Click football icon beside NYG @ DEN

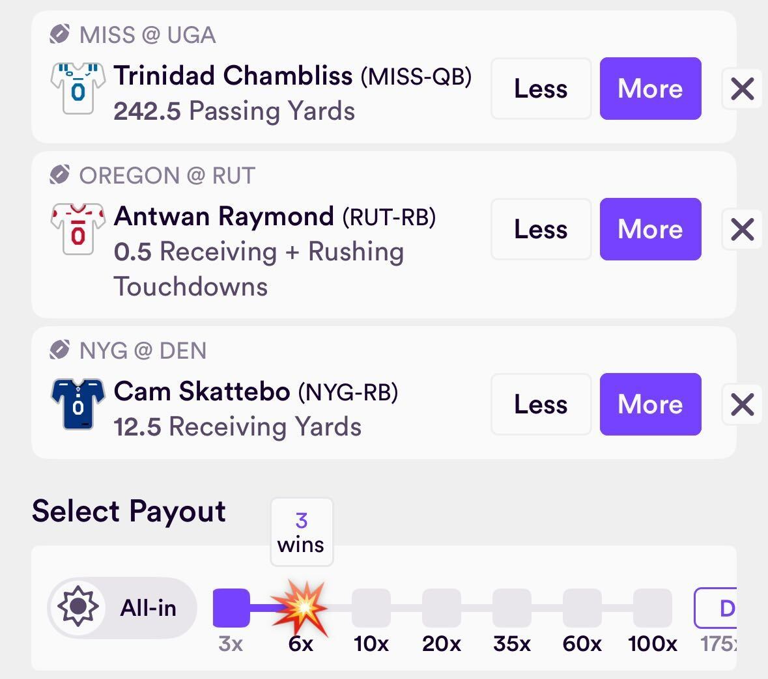pyautogui.click(x=59, y=350)
